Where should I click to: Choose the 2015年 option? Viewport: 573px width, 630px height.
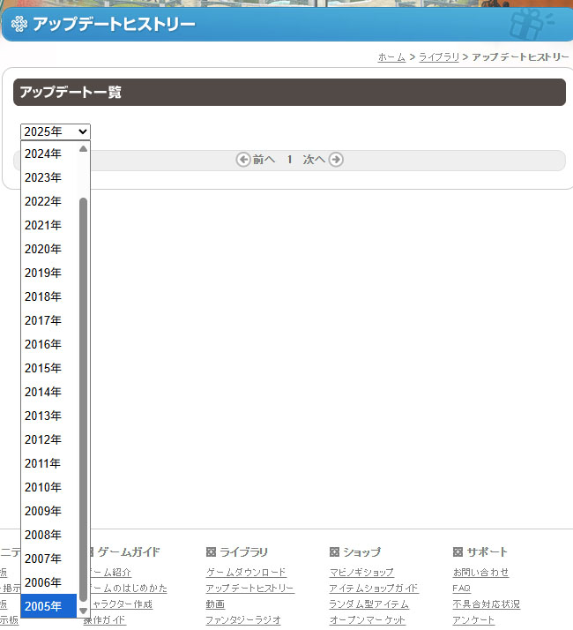[48, 368]
